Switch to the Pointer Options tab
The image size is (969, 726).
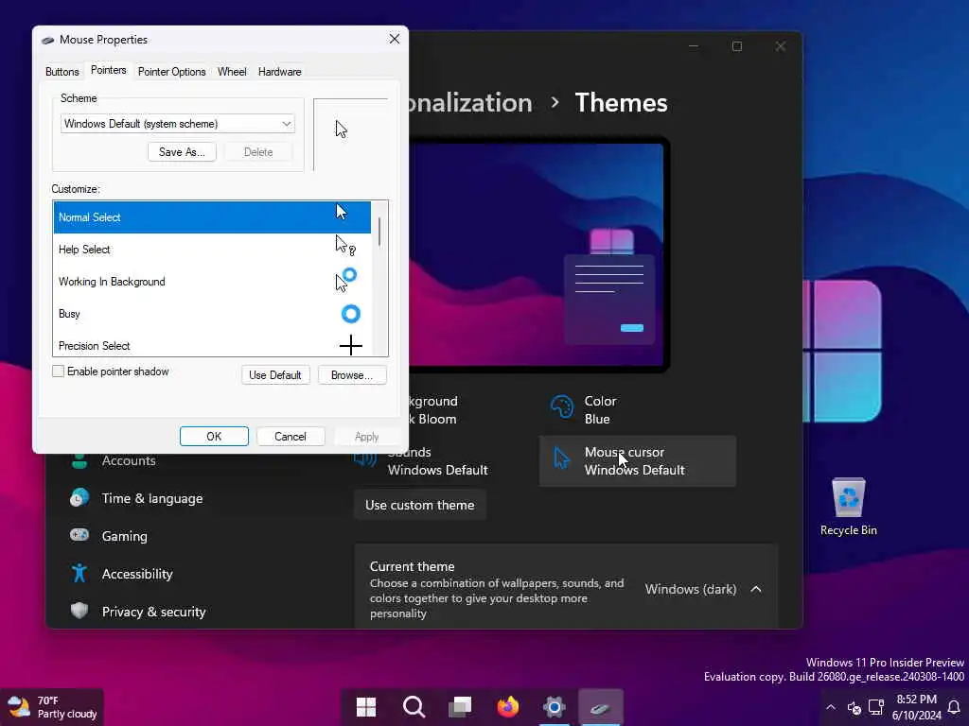(172, 72)
